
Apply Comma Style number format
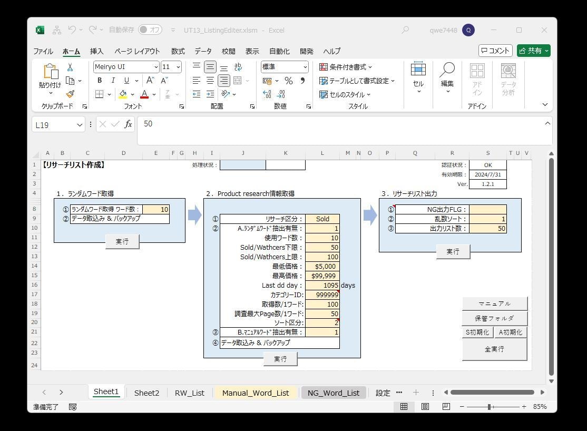tap(302, 81)
